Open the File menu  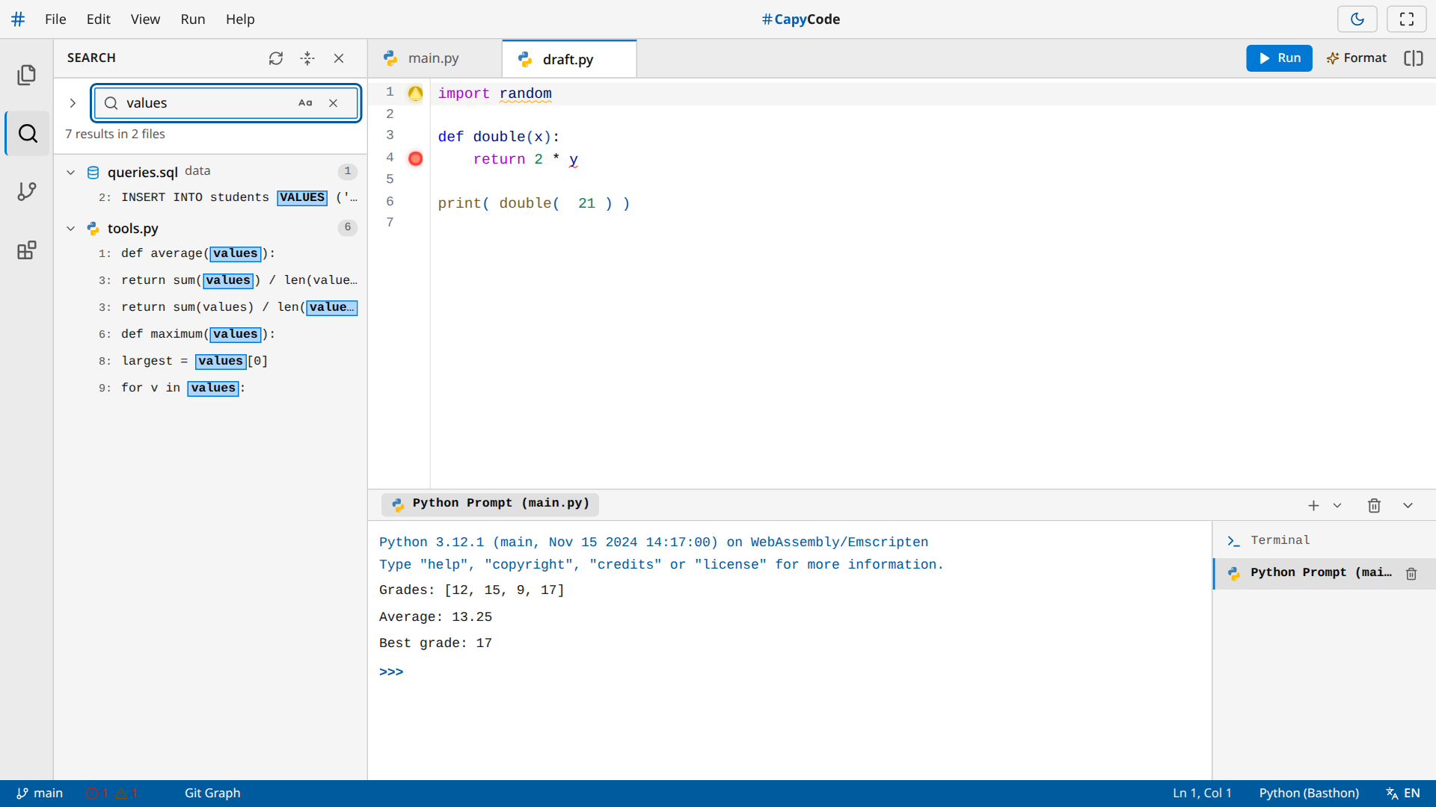[55, 19]
